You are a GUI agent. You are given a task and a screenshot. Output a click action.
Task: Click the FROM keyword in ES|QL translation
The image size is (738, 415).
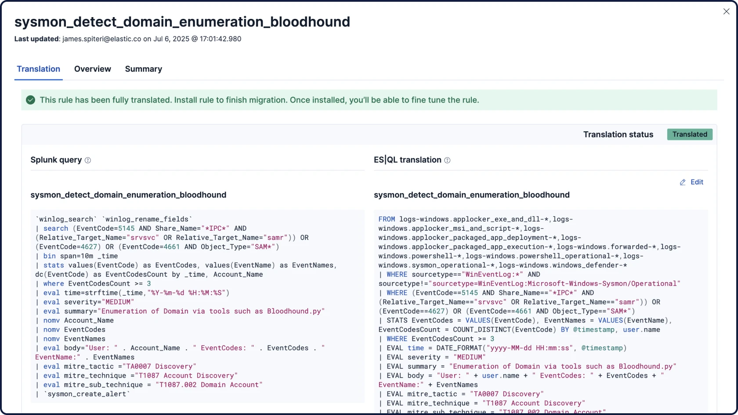click(x=387, y=219)
